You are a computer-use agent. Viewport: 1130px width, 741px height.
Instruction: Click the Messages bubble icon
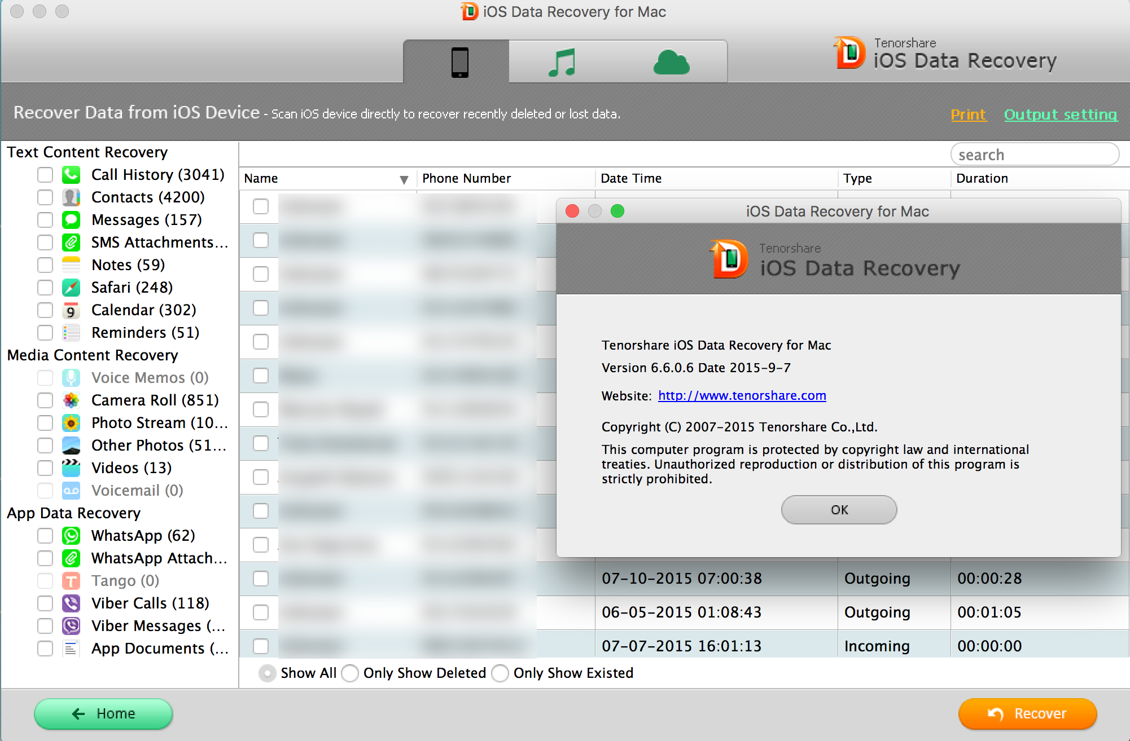coord(71,220)
